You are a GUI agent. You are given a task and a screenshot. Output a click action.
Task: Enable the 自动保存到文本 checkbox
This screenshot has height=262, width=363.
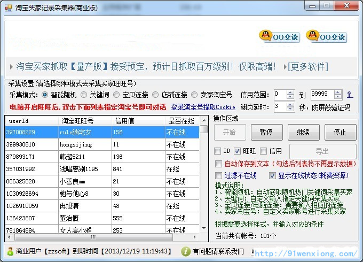218,164
